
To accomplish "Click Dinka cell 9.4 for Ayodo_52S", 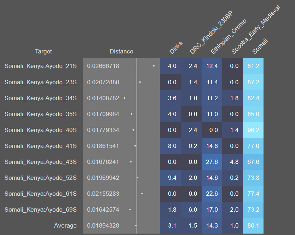I will click(170, 178).
